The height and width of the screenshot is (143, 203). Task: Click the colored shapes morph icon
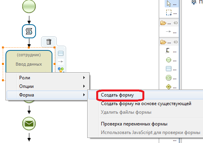(61, 70)
